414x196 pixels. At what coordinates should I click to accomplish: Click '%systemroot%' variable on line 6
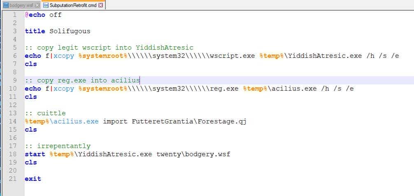[x=103, y=56]
